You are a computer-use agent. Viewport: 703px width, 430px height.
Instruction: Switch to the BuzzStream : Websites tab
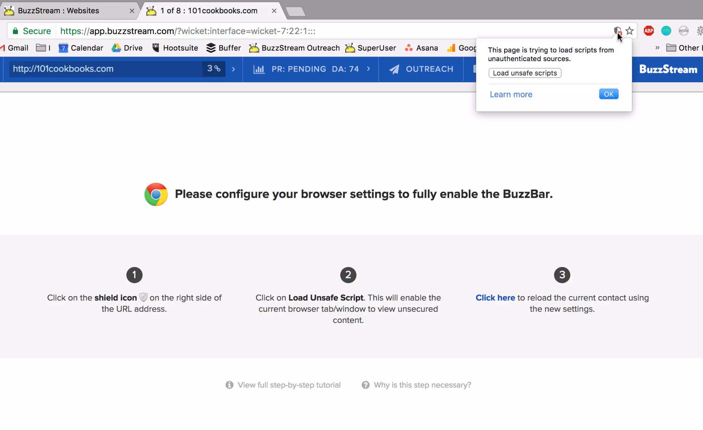click(x=69, y=11)
